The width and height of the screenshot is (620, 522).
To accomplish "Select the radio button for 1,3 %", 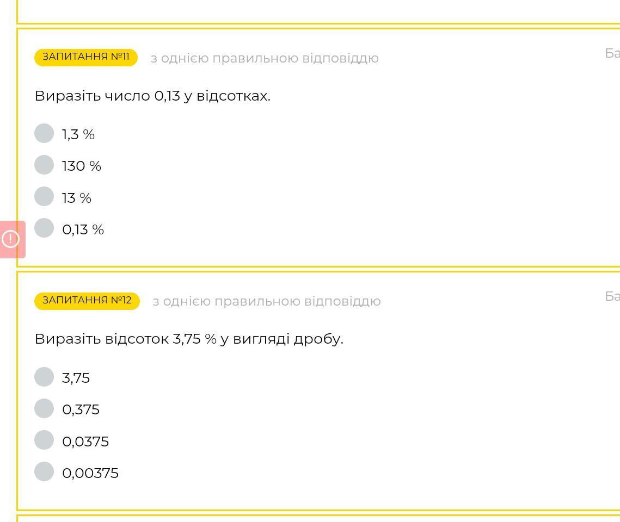I will pos(44,133).
